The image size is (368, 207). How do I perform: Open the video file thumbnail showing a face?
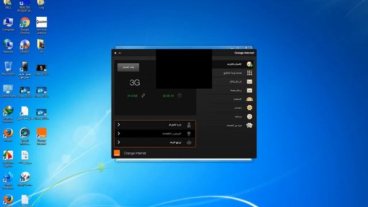[41, 70]
